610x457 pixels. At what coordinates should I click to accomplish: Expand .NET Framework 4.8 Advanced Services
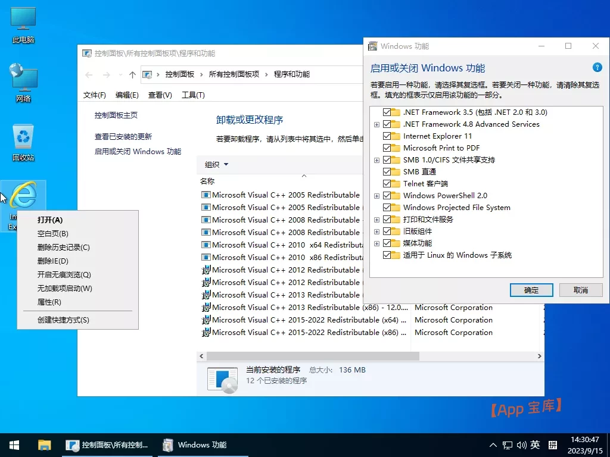coord(376,124)
